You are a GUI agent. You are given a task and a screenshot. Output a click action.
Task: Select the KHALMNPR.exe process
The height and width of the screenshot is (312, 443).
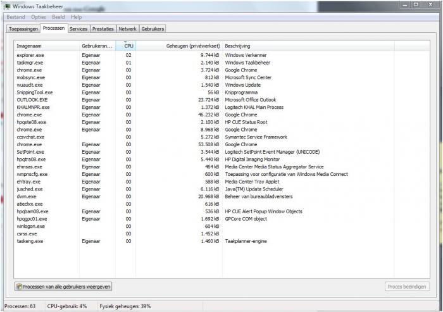click(221, 108)
